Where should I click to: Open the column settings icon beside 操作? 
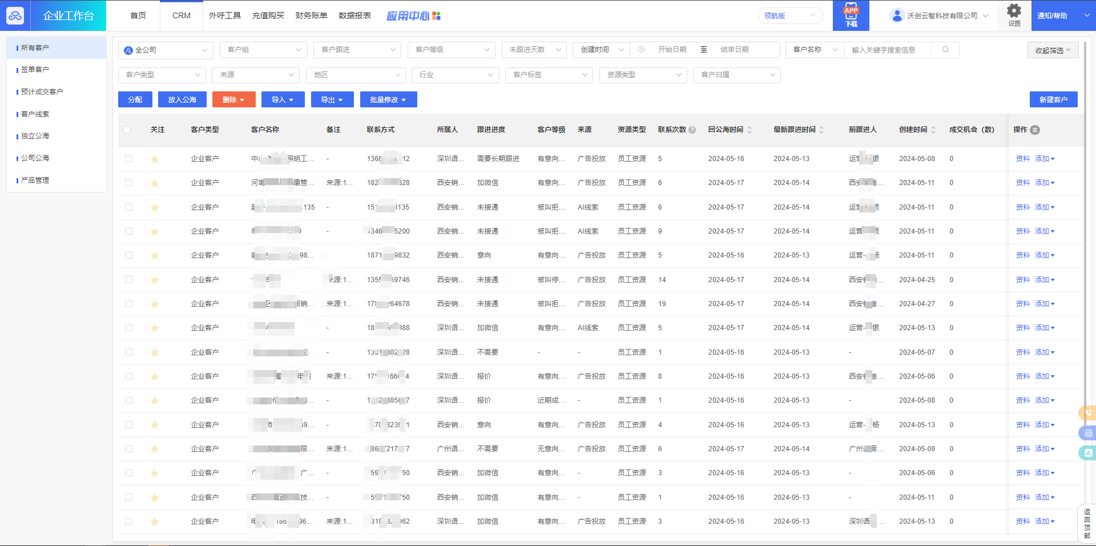pos(1035,130)
